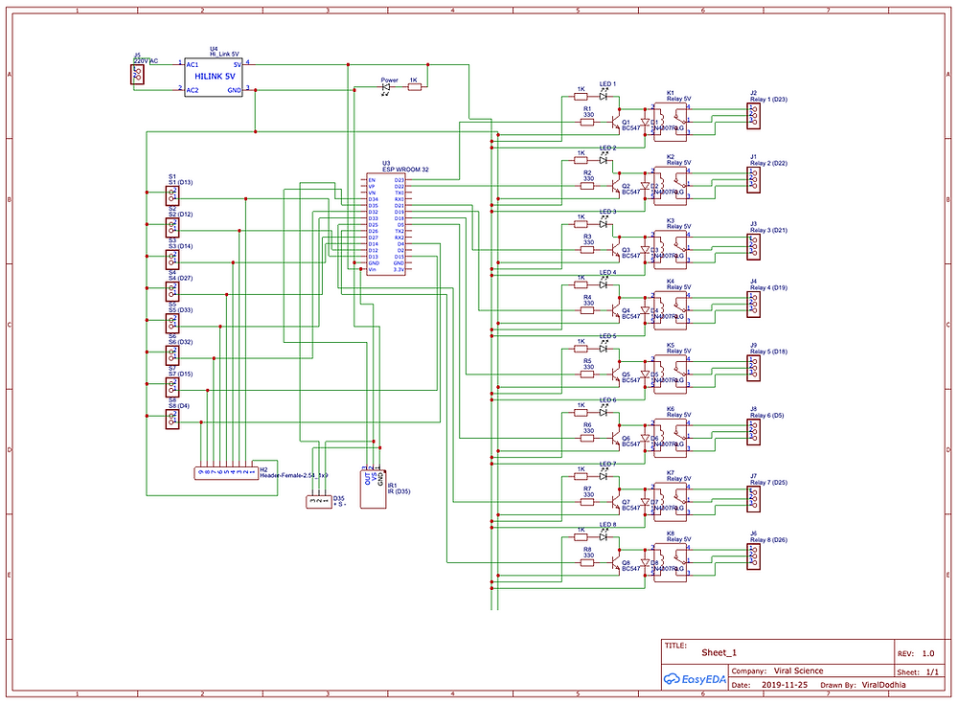Click the 'Relay 5 (D18)' label

[x=768, y=352]
